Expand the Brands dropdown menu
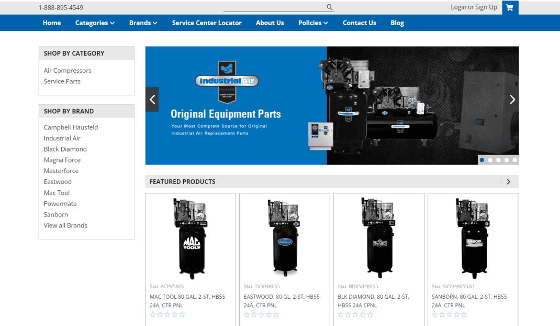560x326 pixels. click(x=143, y=23)
